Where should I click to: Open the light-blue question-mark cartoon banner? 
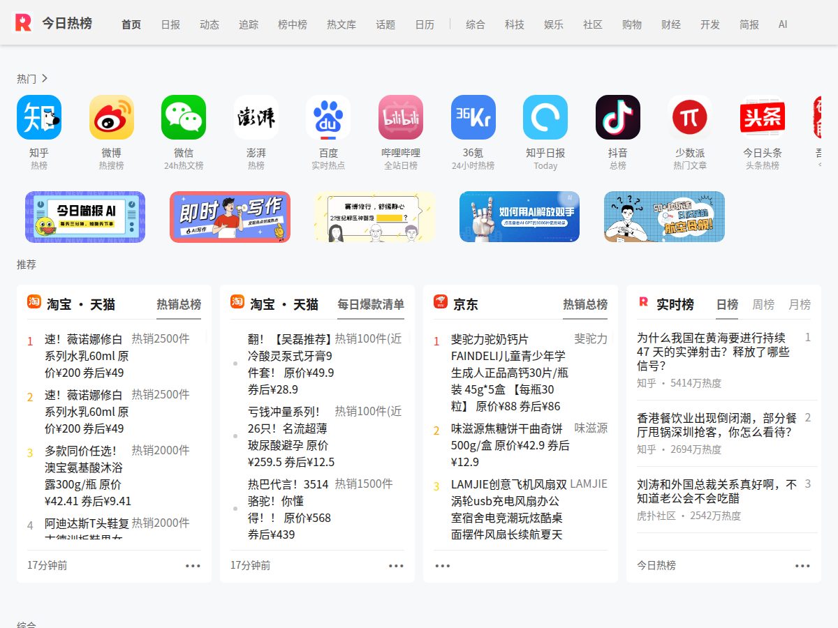click(664, 217)
